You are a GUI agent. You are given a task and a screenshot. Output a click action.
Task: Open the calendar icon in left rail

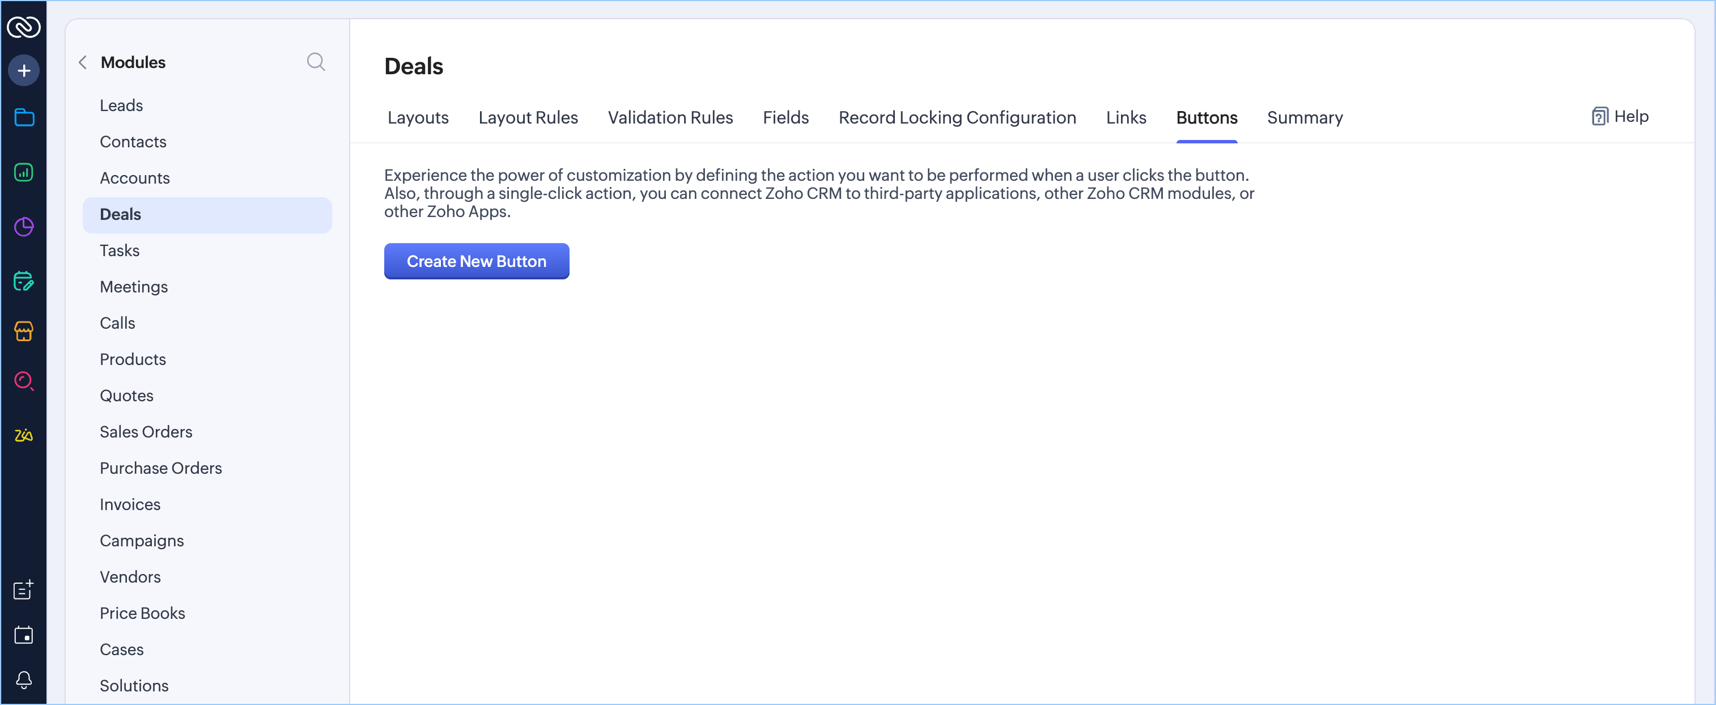[x=24, y=635]
